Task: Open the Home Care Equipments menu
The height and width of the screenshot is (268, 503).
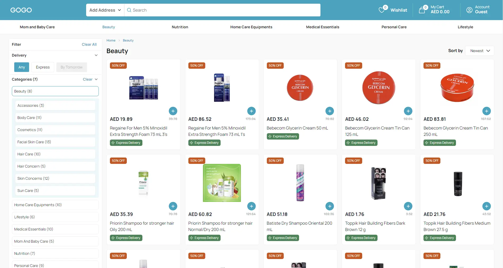Action: 251,27
